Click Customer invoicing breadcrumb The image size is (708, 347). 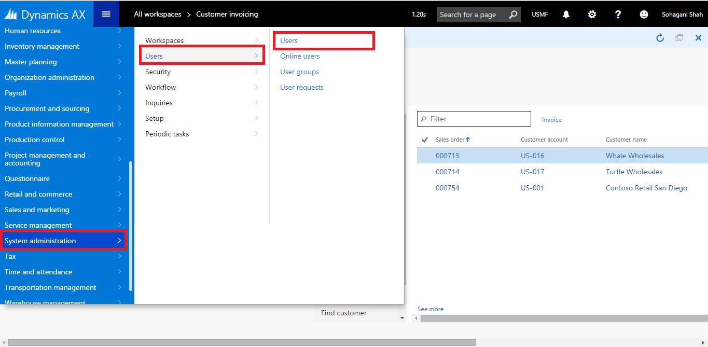(227, 14)
